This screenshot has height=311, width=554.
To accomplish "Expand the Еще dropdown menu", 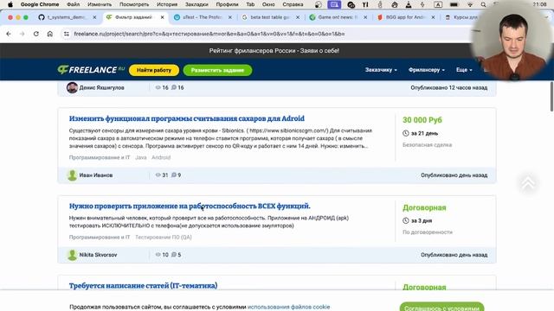I will (x=464, y=70).
